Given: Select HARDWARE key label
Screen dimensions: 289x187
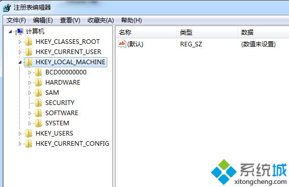Looking at the screenshot, I should (x=63, y=83).
